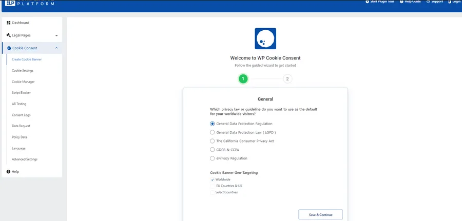Click Support link text
This screenshot has width=462, height=221.
click(437, 2)
